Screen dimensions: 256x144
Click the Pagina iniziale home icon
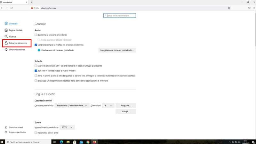[x=6, y=30]
